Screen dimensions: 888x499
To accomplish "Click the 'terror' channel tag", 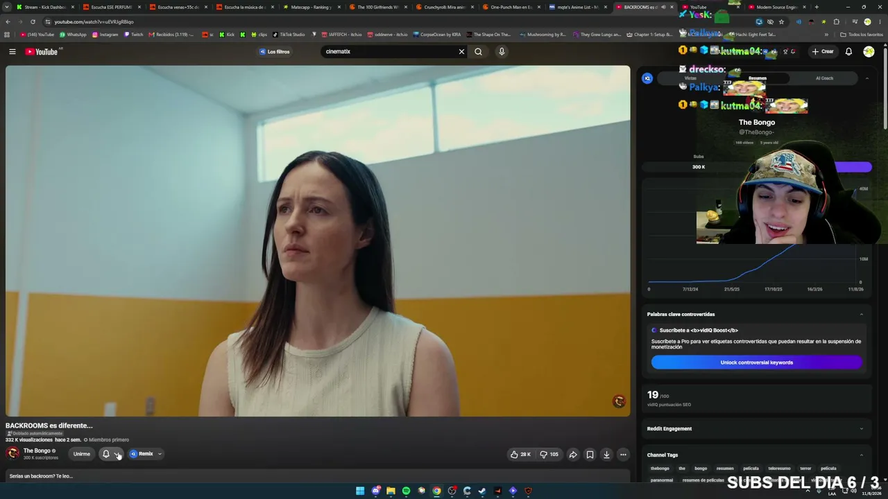I will point(805,469).
